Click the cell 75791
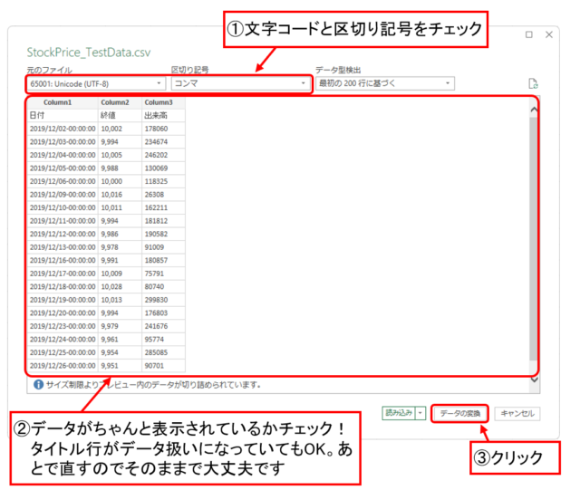Viewport: 580px width, 490px height. click(163, 274)
